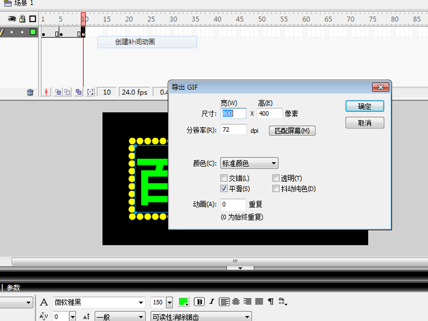Screen dimensions: 428x321
Task: Align text right
Action: click(248, 302)
